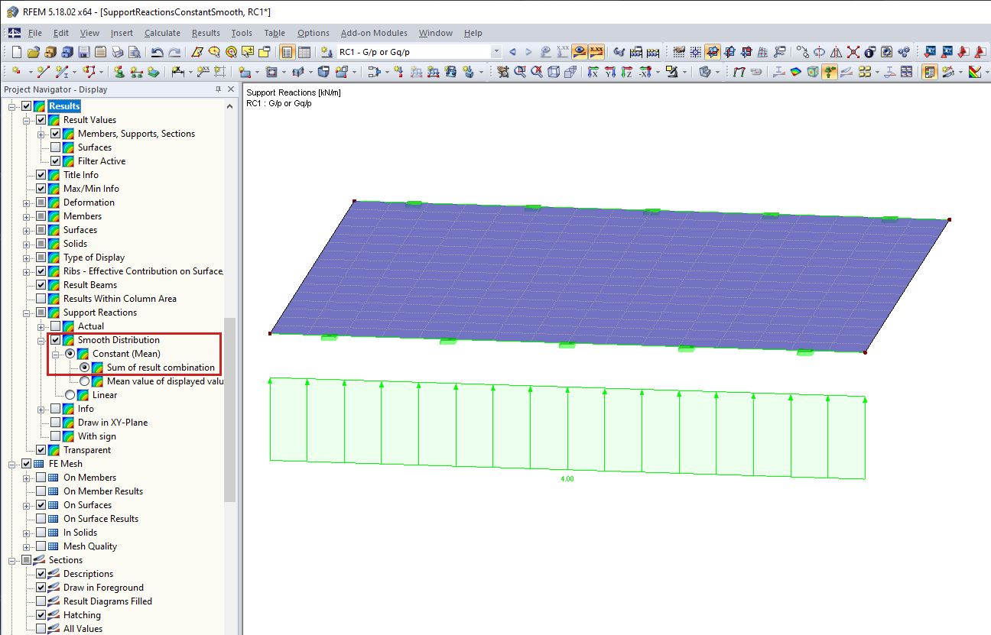
Task: Save the model with the floppy icon
Action: click(84, 52)
